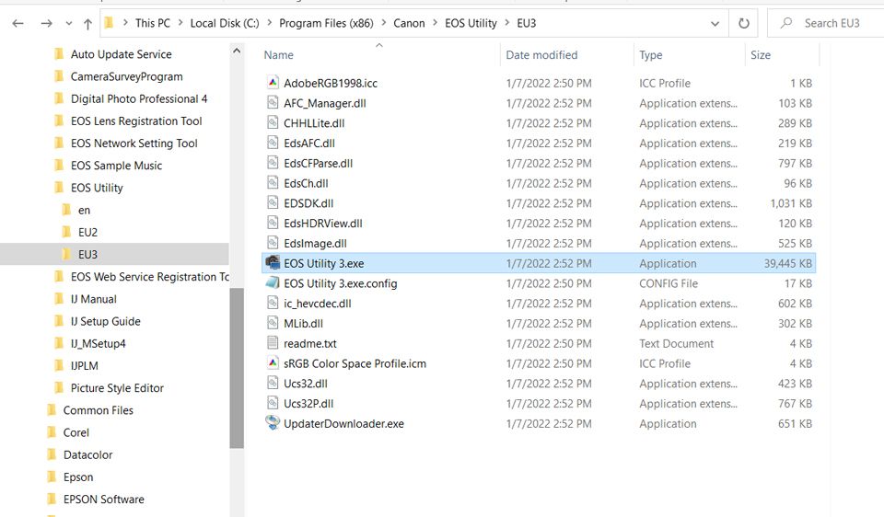
Task: Click the EdsImage.dll file icon
Action: point(273,243)
